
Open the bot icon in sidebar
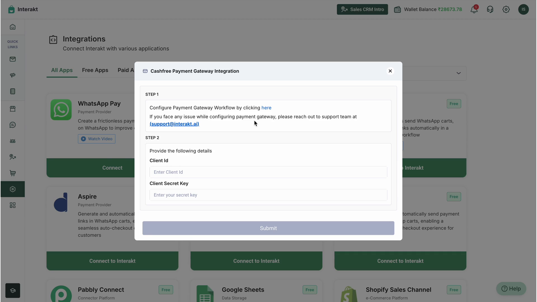13,141
